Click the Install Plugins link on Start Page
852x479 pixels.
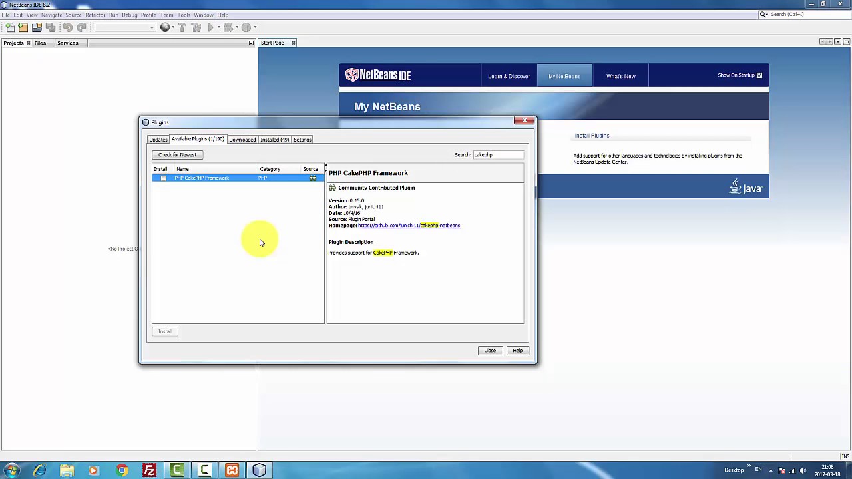pos(592,136)
